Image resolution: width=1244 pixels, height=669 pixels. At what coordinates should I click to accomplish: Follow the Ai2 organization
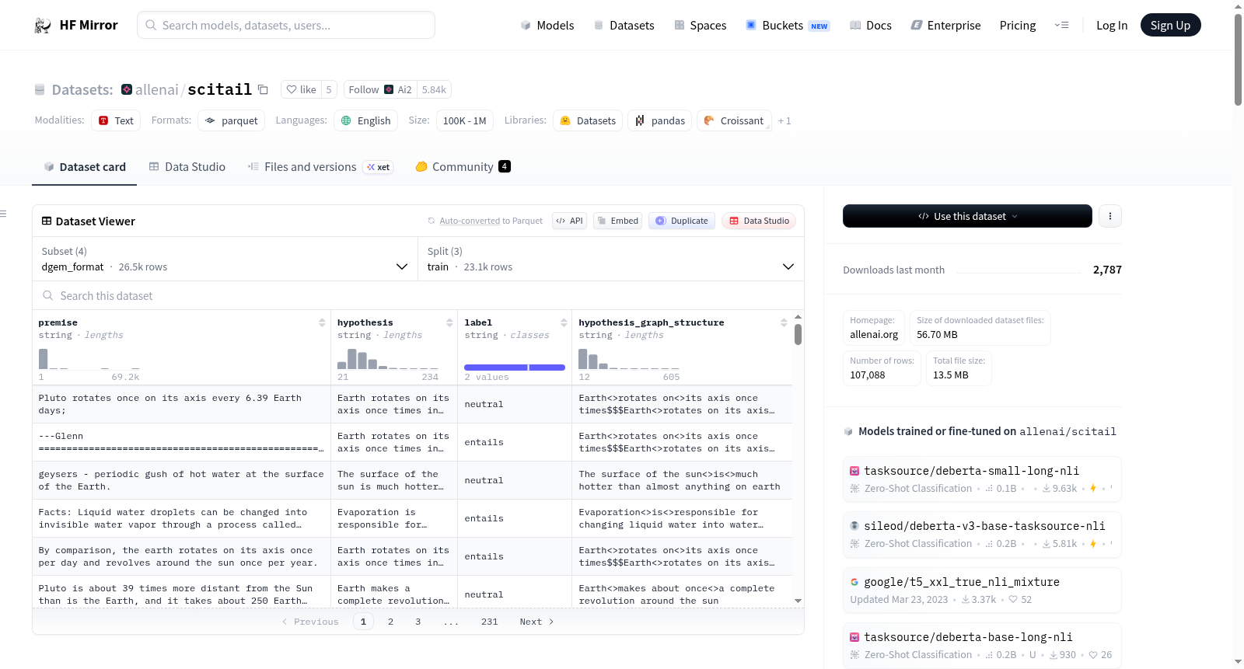(x=380, y=89)
